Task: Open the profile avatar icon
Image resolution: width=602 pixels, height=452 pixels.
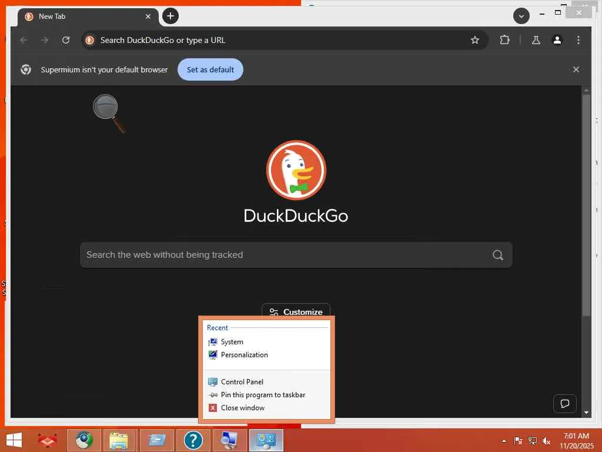Action: [557, 40]
